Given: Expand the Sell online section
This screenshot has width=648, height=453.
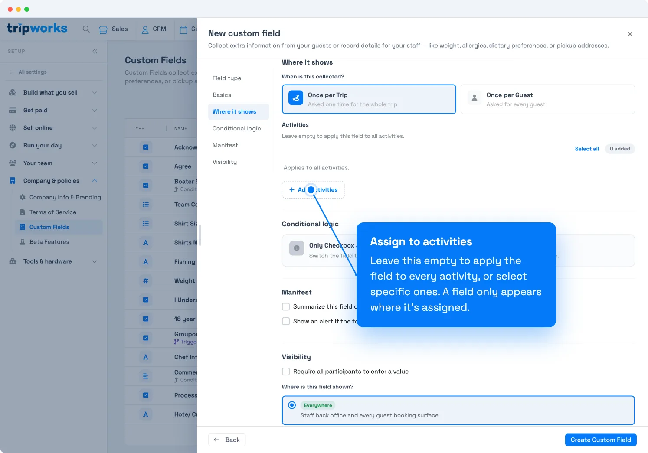Looking at the screenshot, I should click(95, 128).
